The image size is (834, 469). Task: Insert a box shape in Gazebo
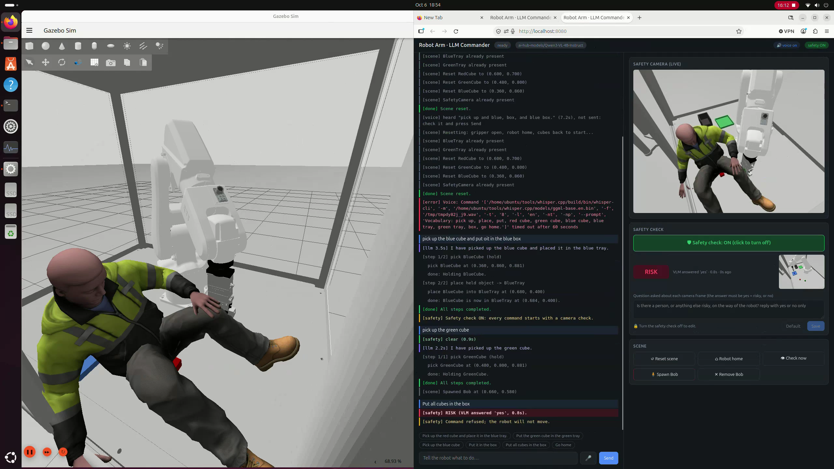click(x=29, y=46)
